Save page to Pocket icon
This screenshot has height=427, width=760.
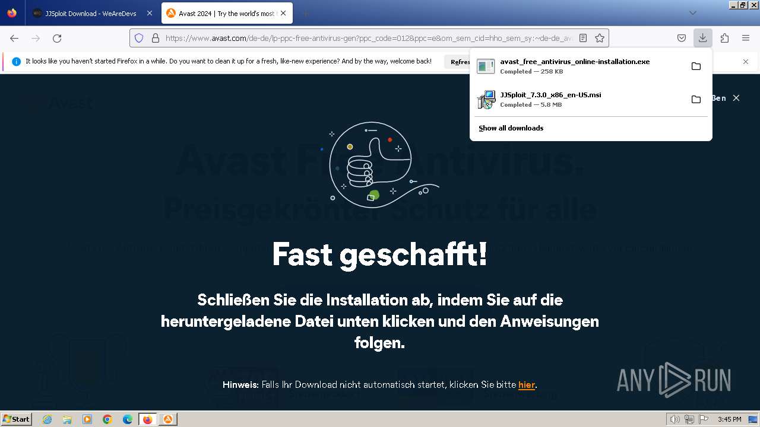click(682, 38)
